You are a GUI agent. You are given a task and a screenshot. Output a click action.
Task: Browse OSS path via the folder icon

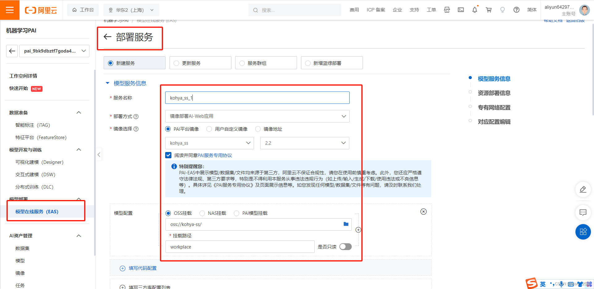click(346, 224)
